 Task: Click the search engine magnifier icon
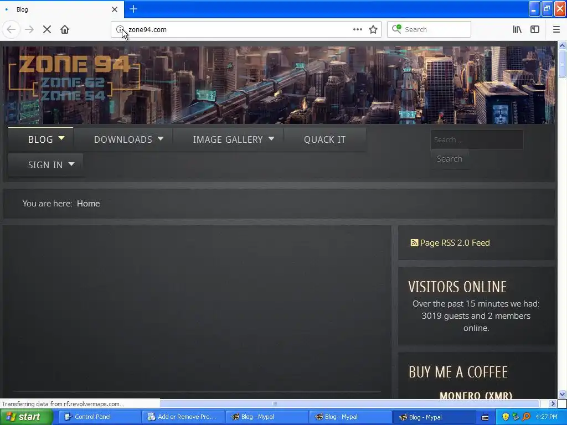point(396,29)
